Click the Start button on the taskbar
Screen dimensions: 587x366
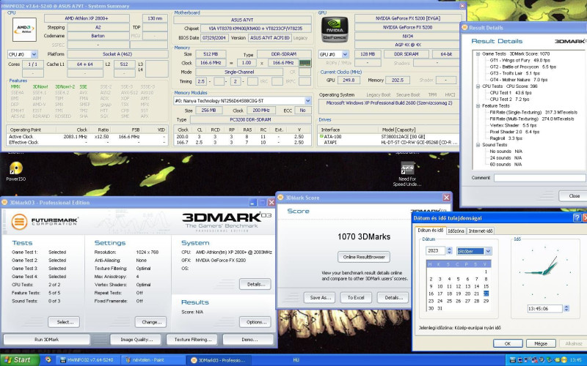pos(20,360)
